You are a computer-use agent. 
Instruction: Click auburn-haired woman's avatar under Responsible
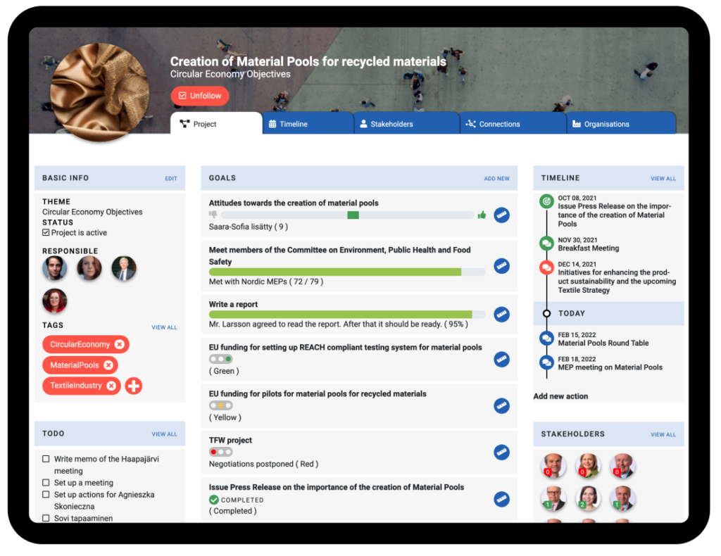click(x=89, y=268)
